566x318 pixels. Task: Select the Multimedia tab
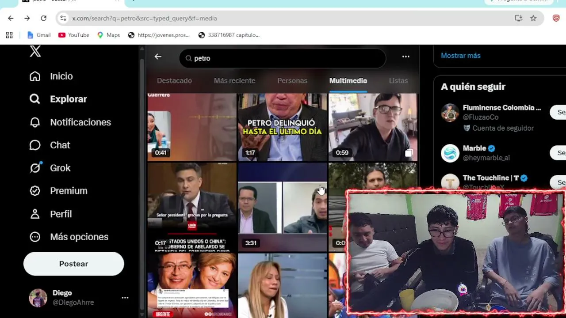point(348,80)
